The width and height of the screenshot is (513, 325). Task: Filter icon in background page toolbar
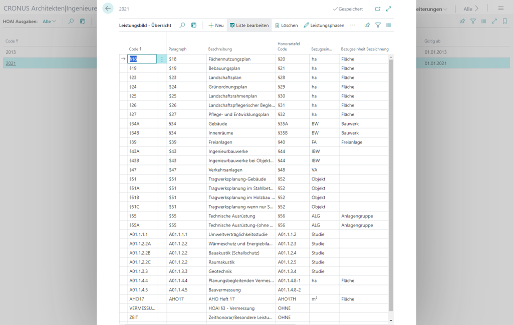473,21
